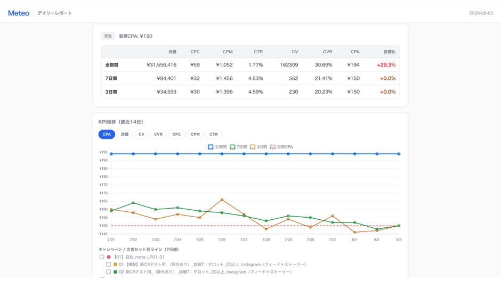501x281 pixels.
Task: Click the KPI推移（直近14日）heading
Action: coord(121,122)
